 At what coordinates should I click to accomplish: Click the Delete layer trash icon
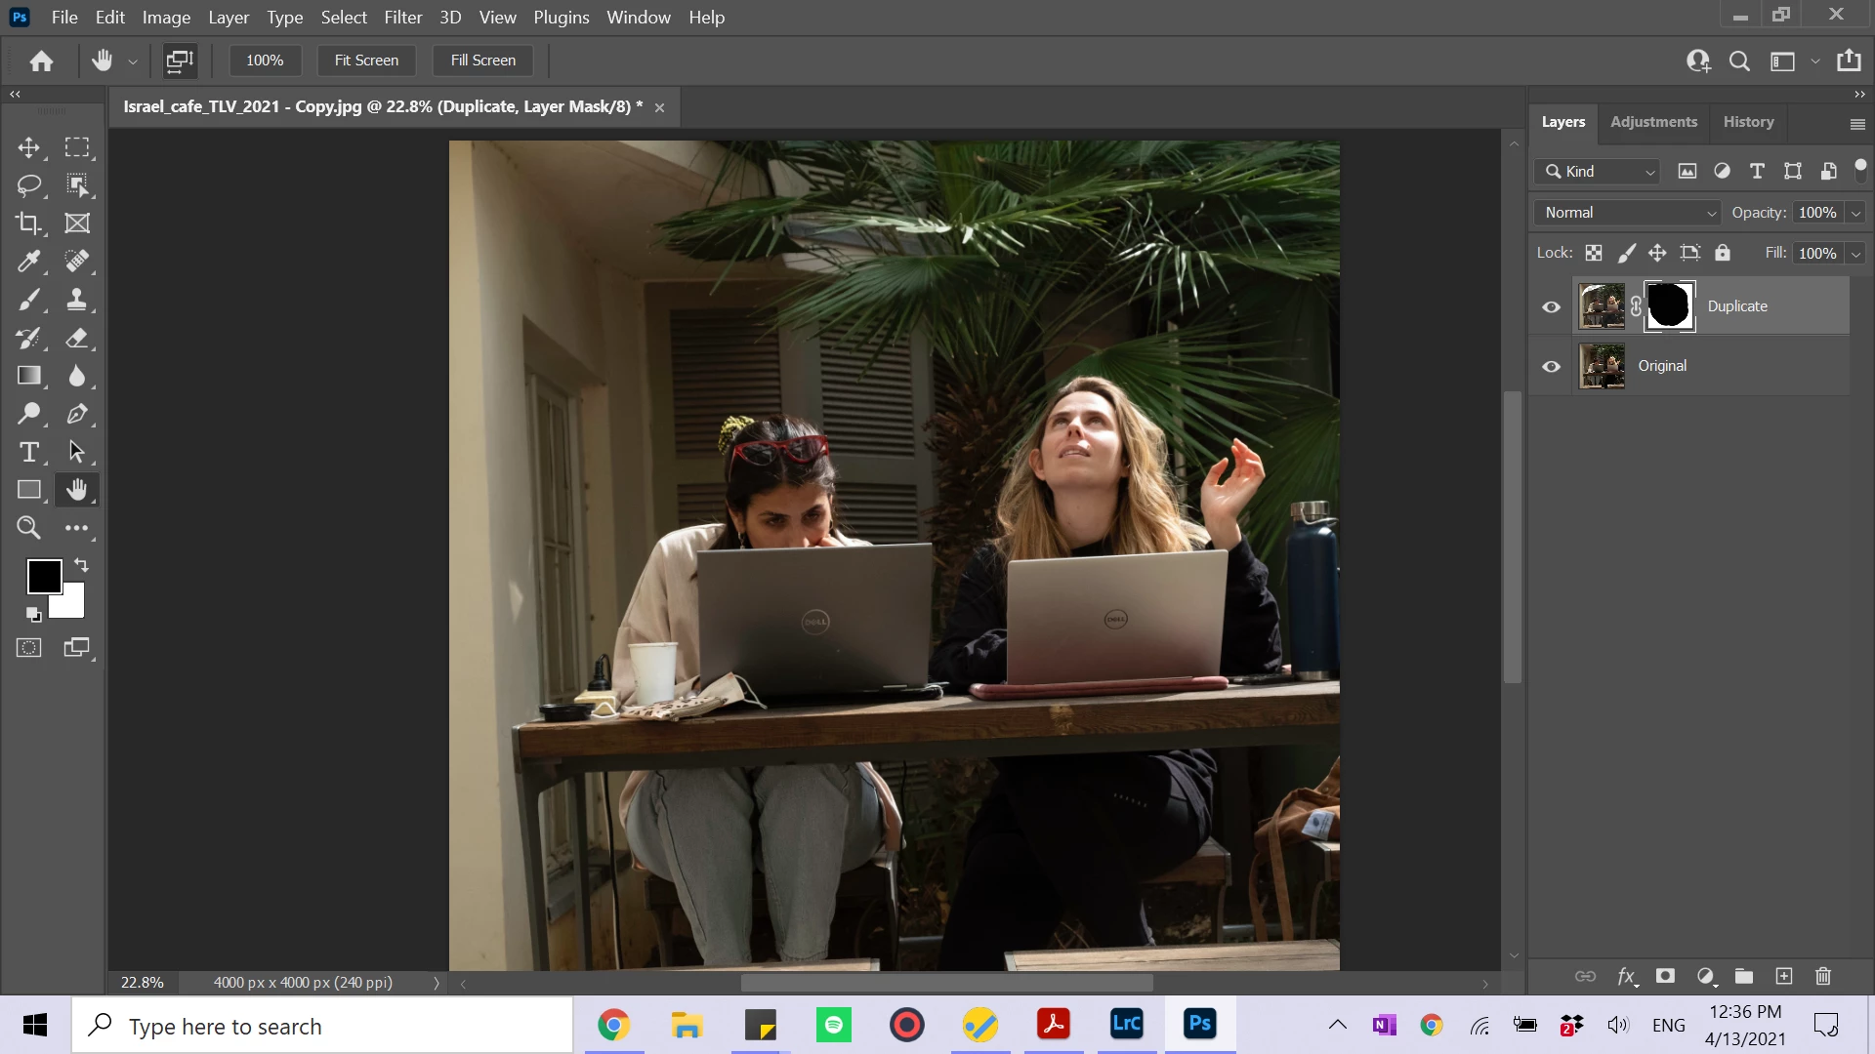click(x=1822, y=976)
